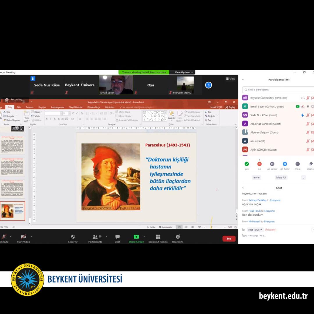Click the '...' button beside Mute All
Screen dimensions: 314x314
[303, 178]
